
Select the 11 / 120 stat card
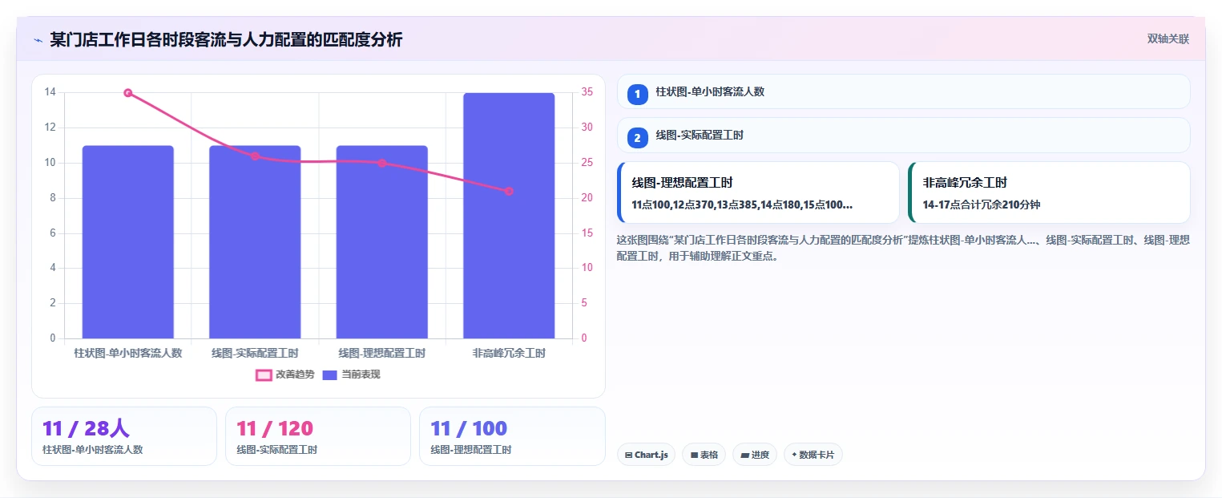[x=318, y=436]
